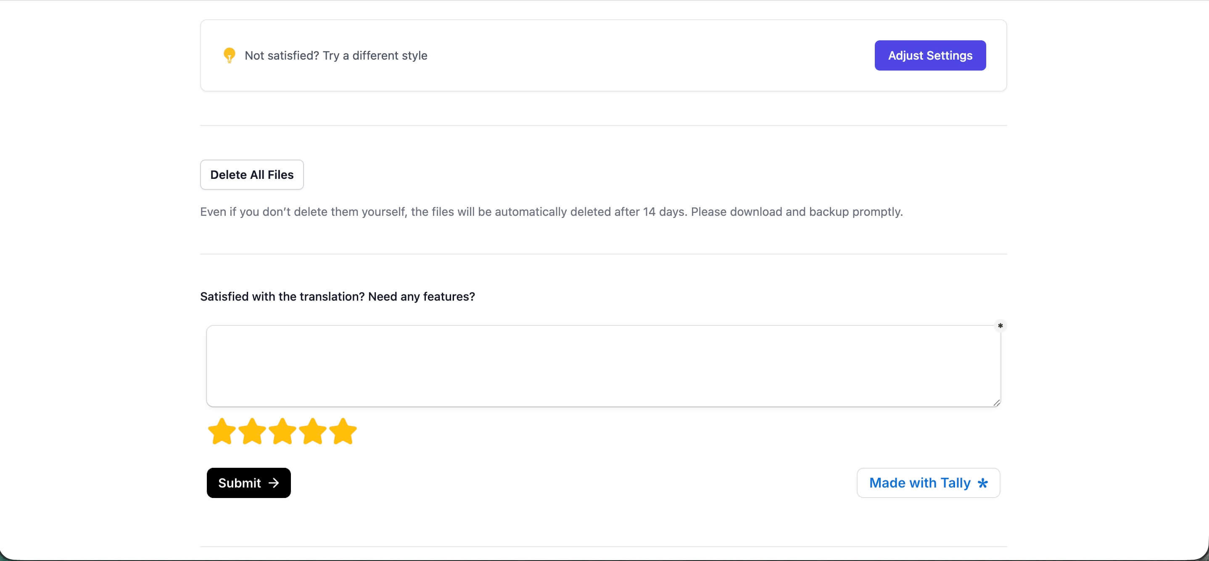Click the required-field asterisk badge
1209x561 pixels.
1000,326
